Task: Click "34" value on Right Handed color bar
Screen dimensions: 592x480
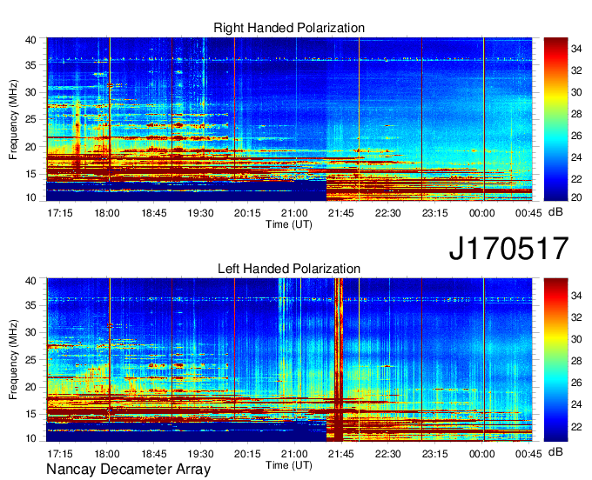Action: click(576, 49)
